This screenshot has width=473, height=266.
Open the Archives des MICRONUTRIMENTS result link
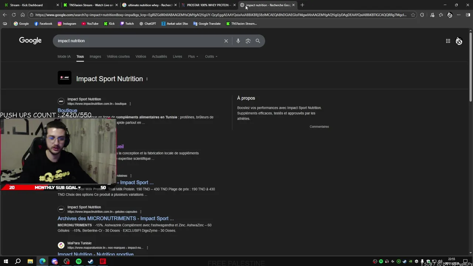[116, 218]
